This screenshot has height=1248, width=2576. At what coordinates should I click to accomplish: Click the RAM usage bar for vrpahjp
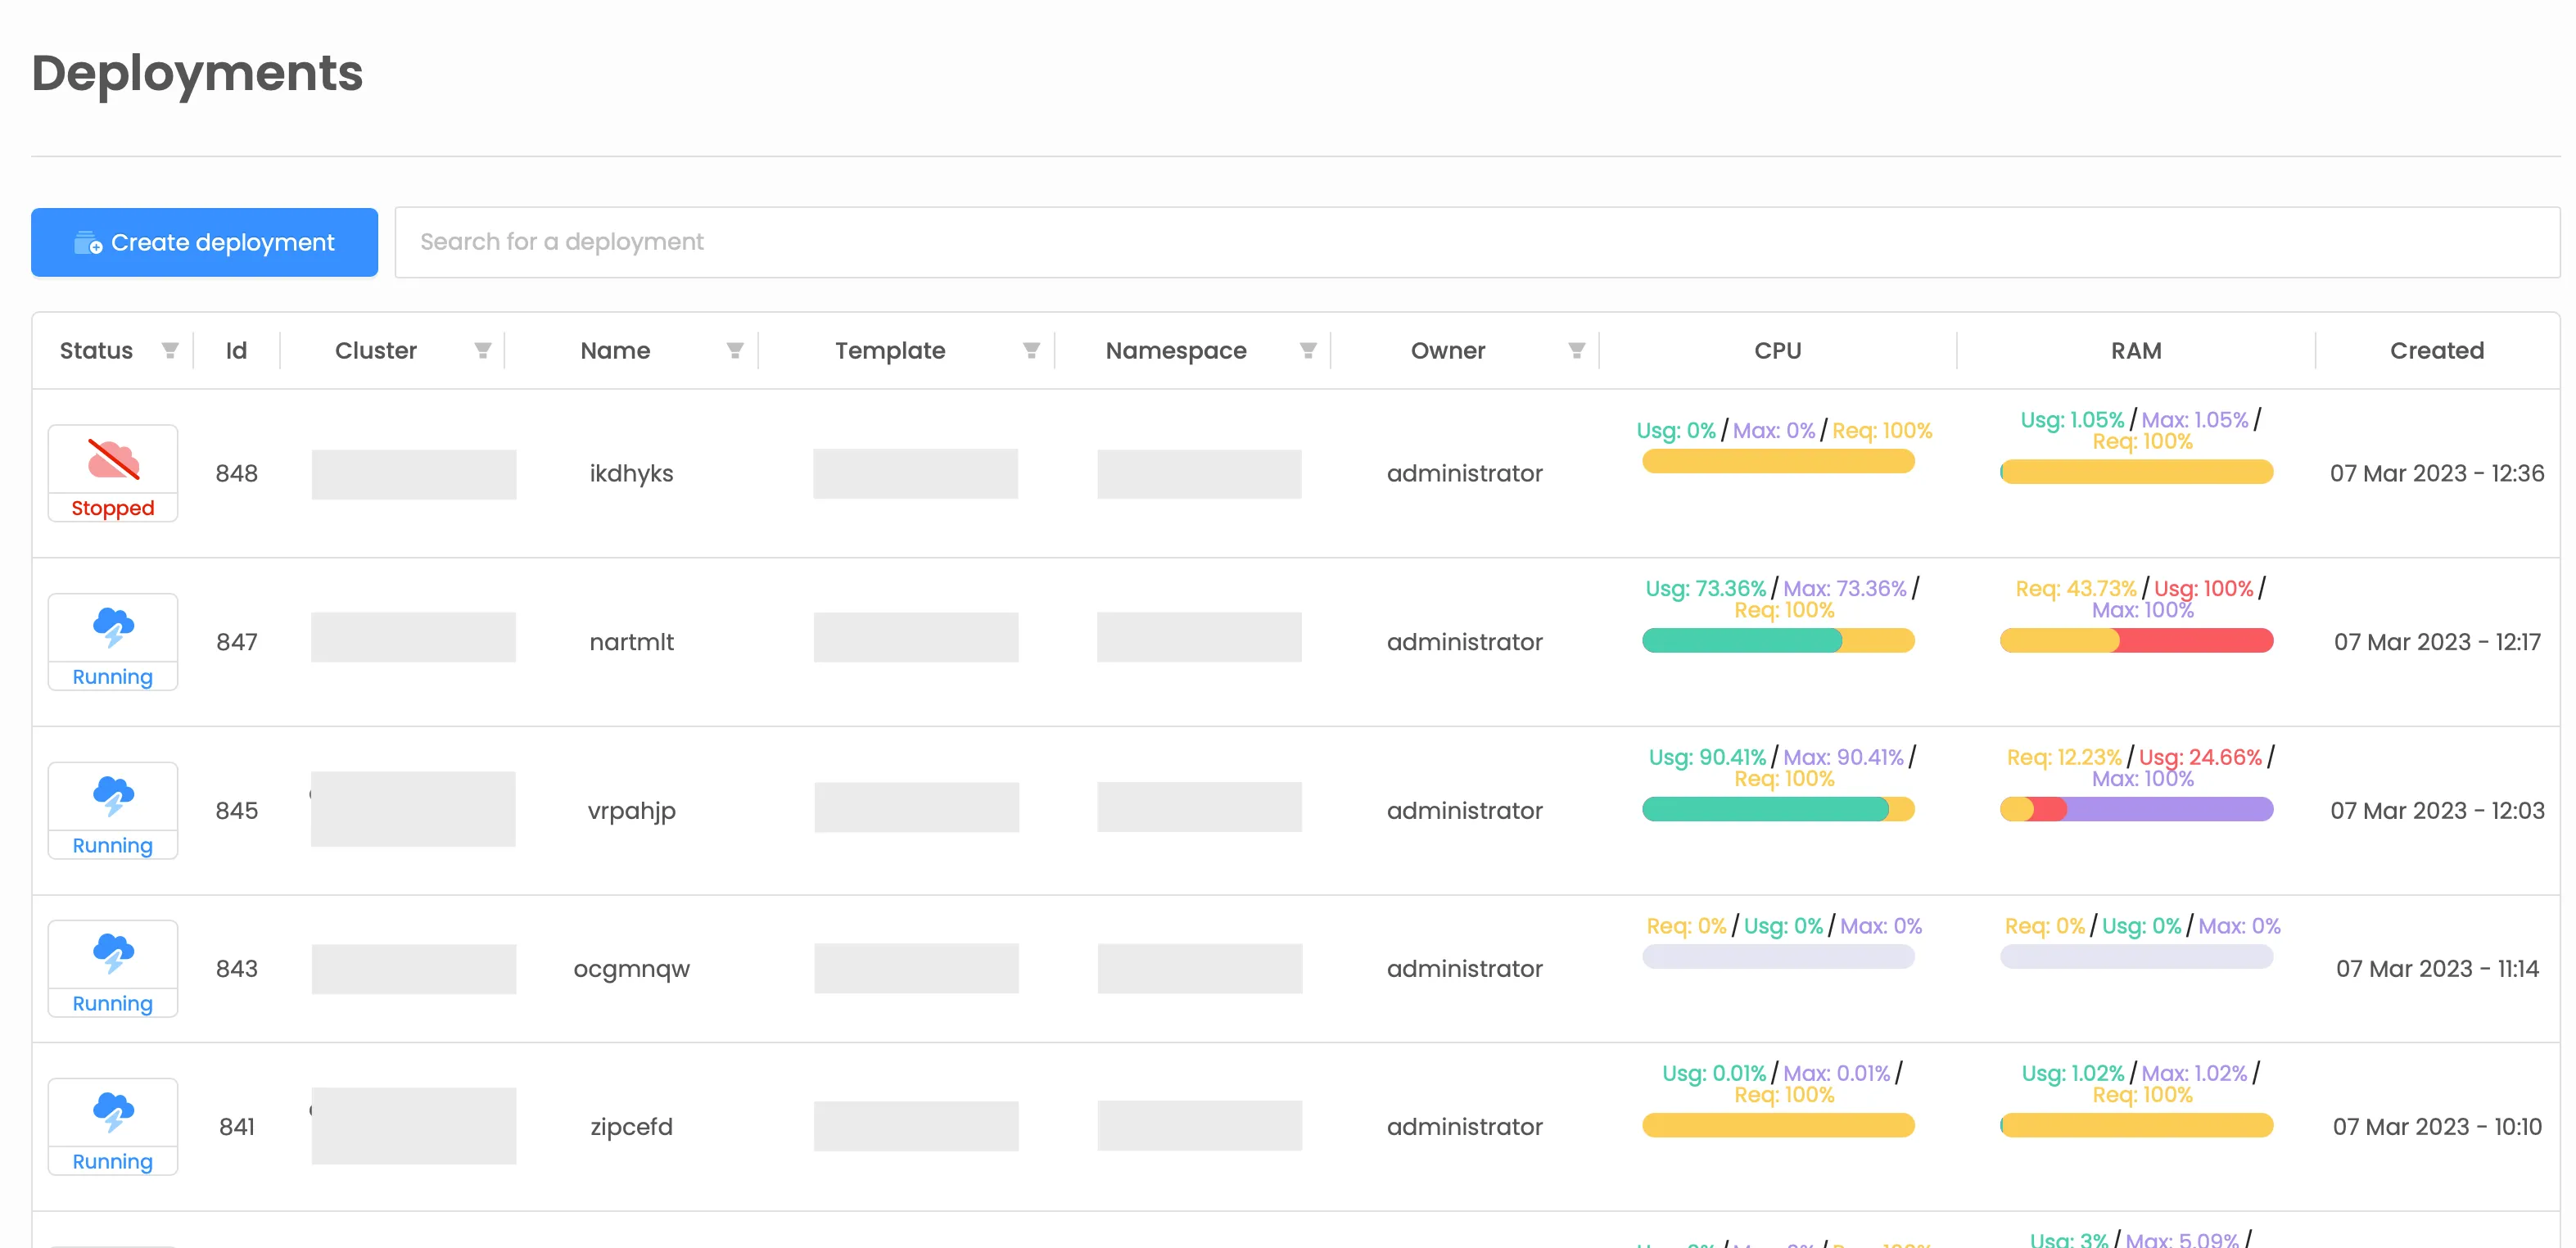(x=2136, y=810)
